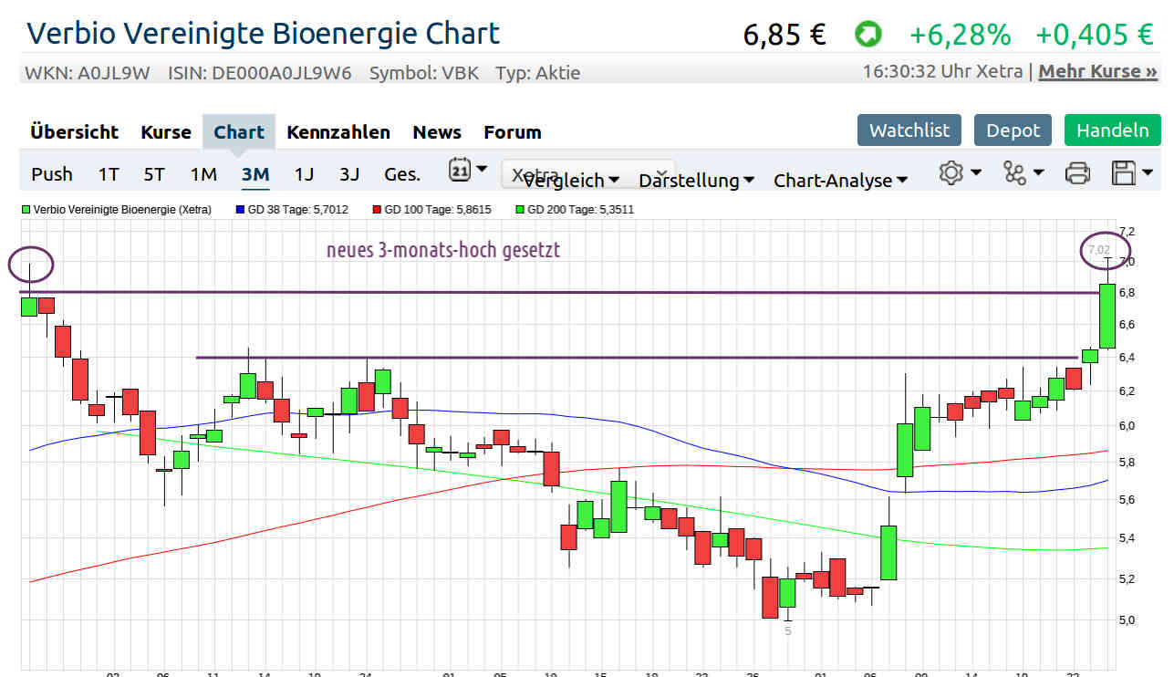The height and width of the screenshot is (677, 1174).
Task: Select the 1T time range
Action: pos(109,174)
